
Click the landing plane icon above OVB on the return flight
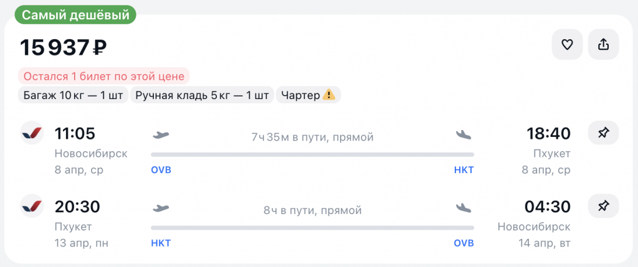click(464, 207)
